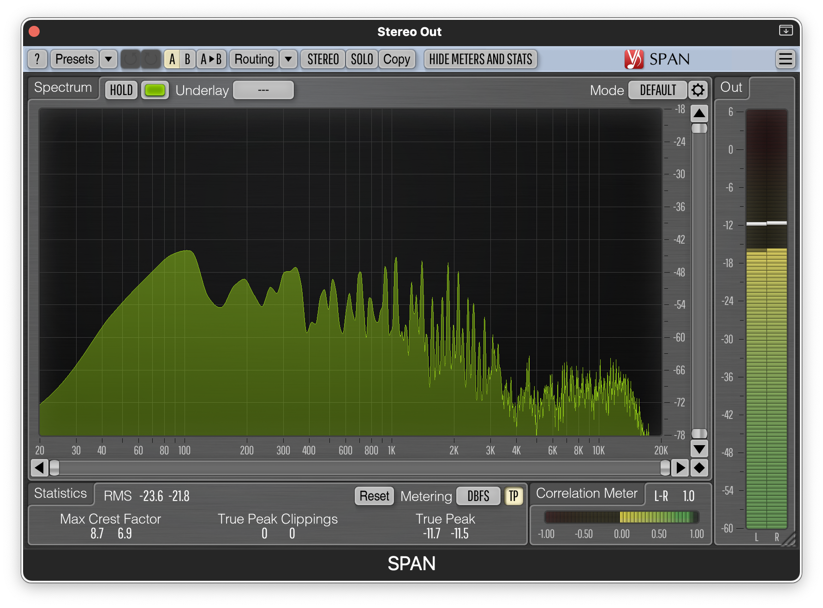Select the Out meter tab
The image size is (823, 608).
[731, 88]
